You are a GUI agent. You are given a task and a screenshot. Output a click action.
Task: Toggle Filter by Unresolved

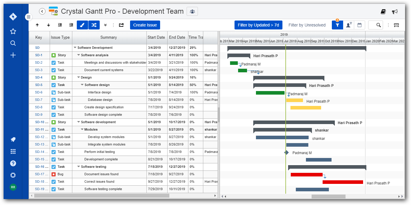[307, 25]
